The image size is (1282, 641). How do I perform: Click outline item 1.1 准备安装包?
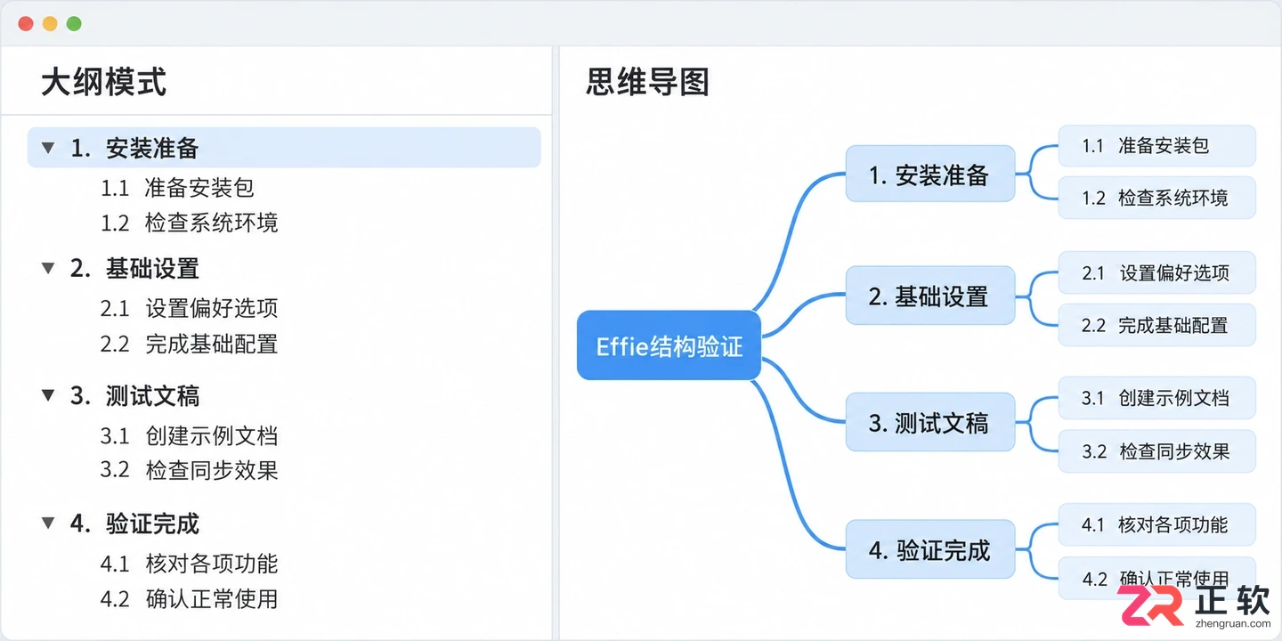tap(178, 188)
